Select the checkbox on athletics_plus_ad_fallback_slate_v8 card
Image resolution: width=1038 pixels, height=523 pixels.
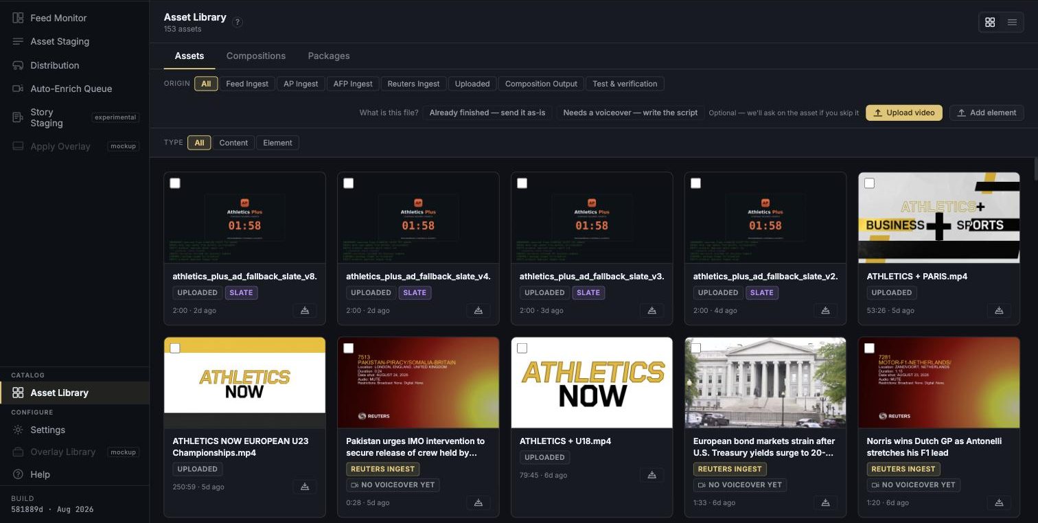coord(175,183)
